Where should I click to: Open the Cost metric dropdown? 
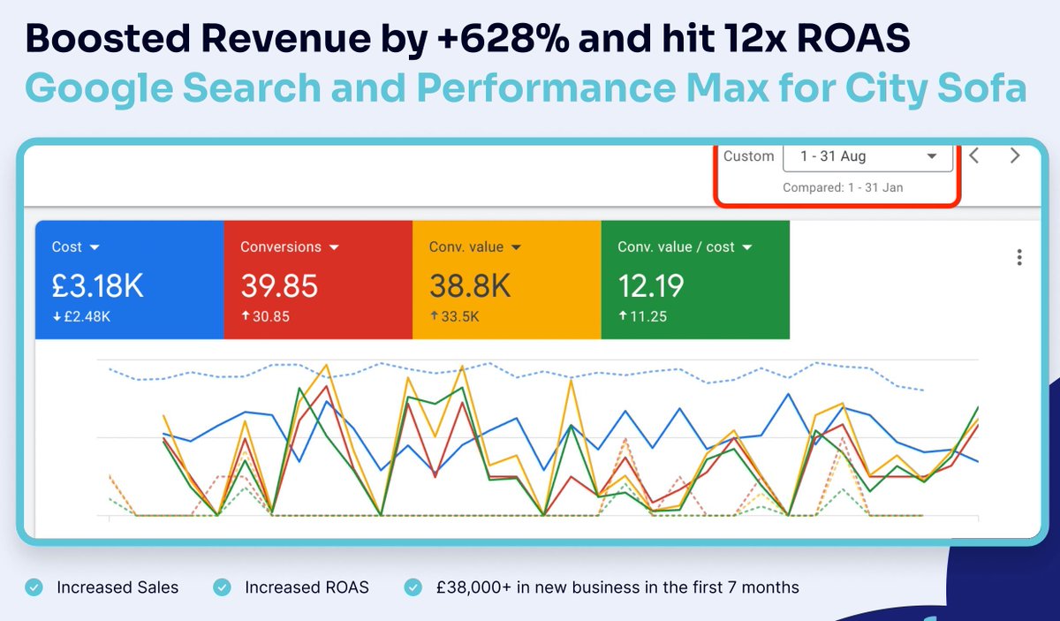(x=94, y=247)
